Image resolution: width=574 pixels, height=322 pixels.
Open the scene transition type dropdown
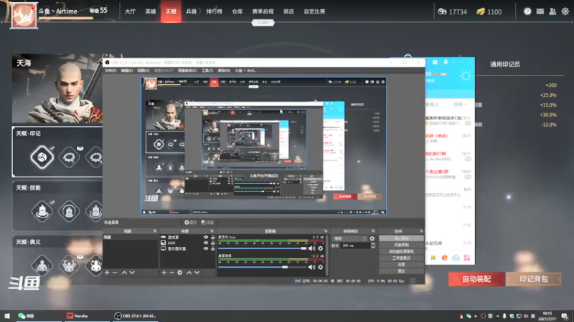(349, 238)
